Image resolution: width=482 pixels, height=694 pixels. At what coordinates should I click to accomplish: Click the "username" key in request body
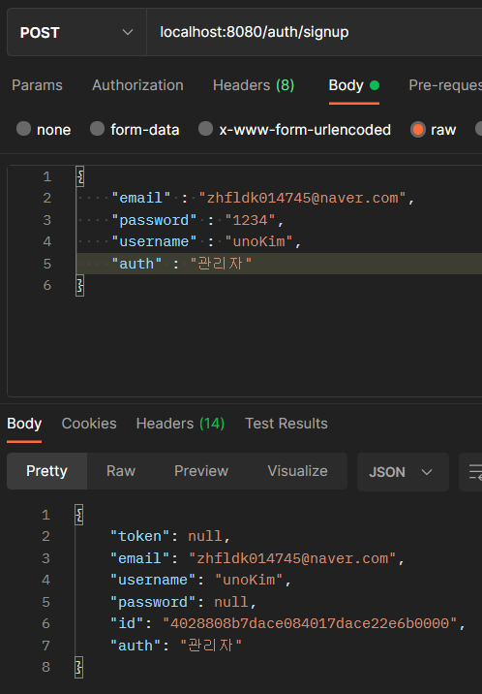pyautogui.click(x=154, y=241)
